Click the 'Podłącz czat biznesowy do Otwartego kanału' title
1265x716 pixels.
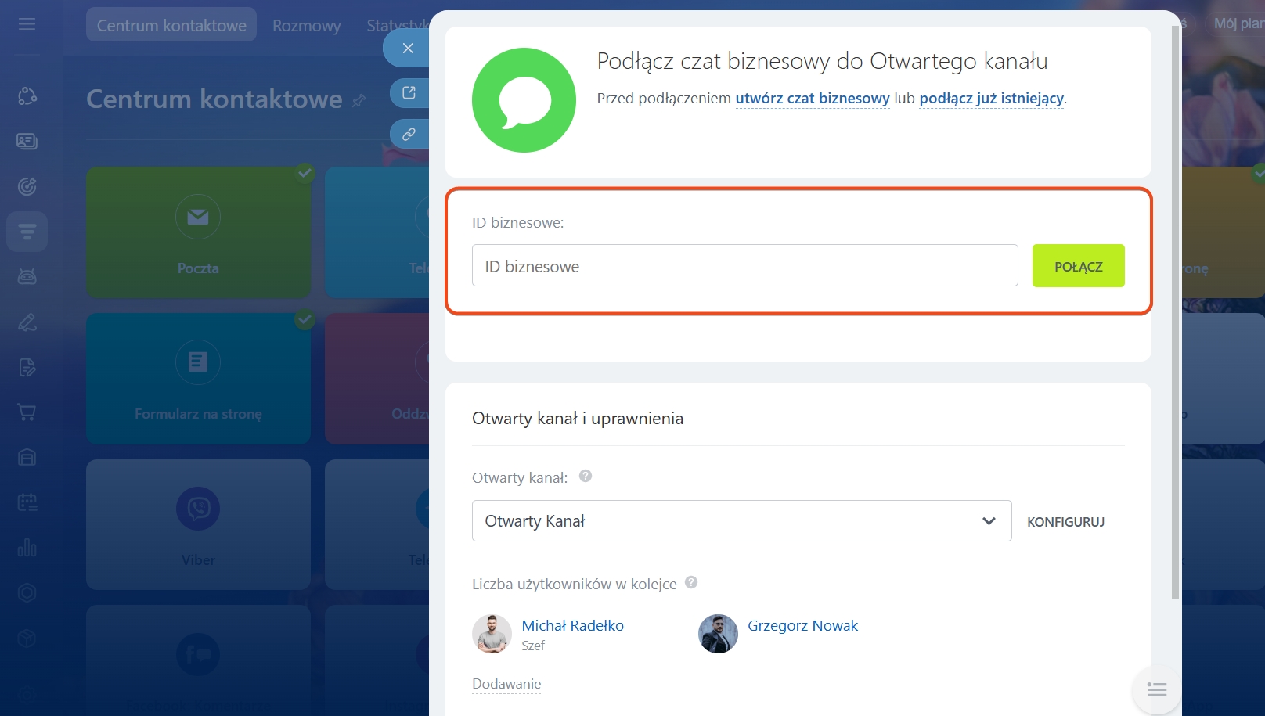coord(822,61)
